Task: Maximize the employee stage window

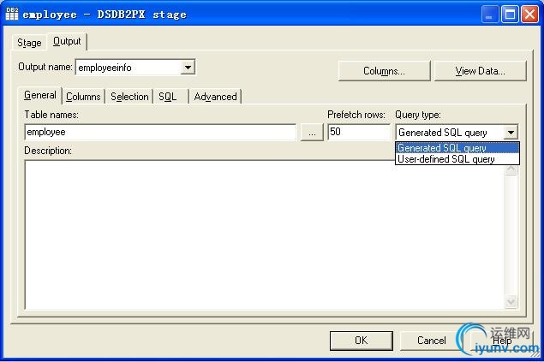Action: tap(510, 15)
